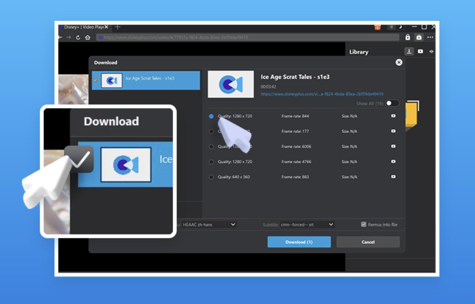Click the video icon on the Frame rate 4766 row
This screenshot has height=304, width=475.
point(393,161)
